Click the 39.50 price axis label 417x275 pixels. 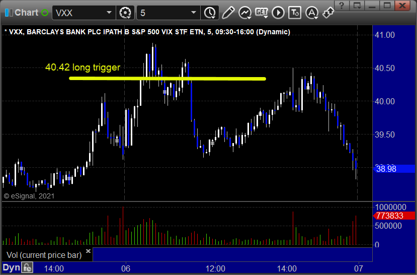tap(384, 134)
